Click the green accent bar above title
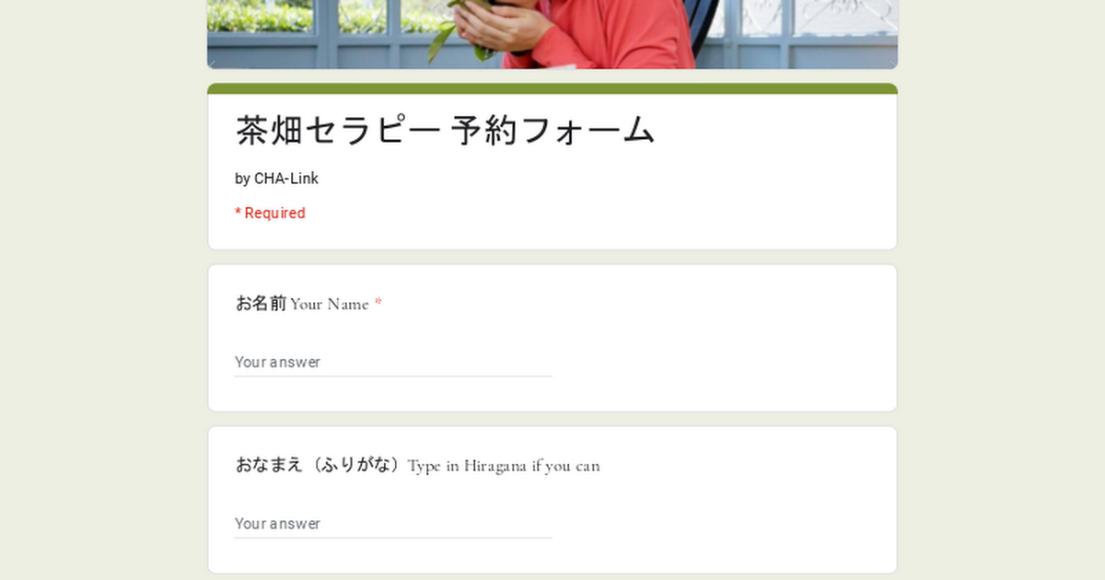 click(552, 88)
